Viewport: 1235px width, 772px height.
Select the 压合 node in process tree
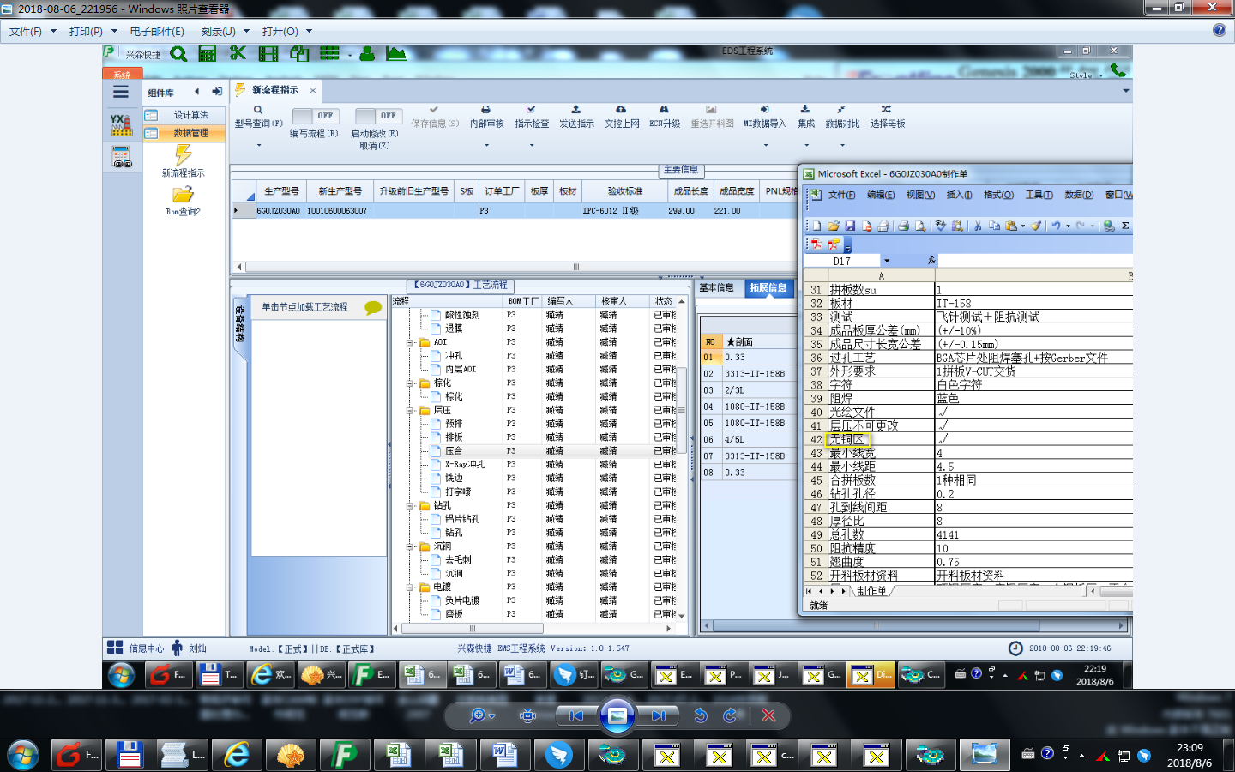point(454,450)
